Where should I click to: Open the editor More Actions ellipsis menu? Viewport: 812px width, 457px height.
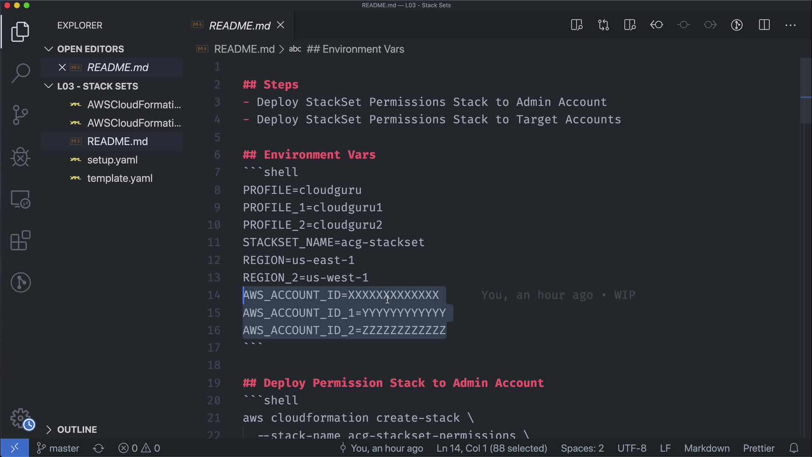pyautogui.click(x=790, y=25)
